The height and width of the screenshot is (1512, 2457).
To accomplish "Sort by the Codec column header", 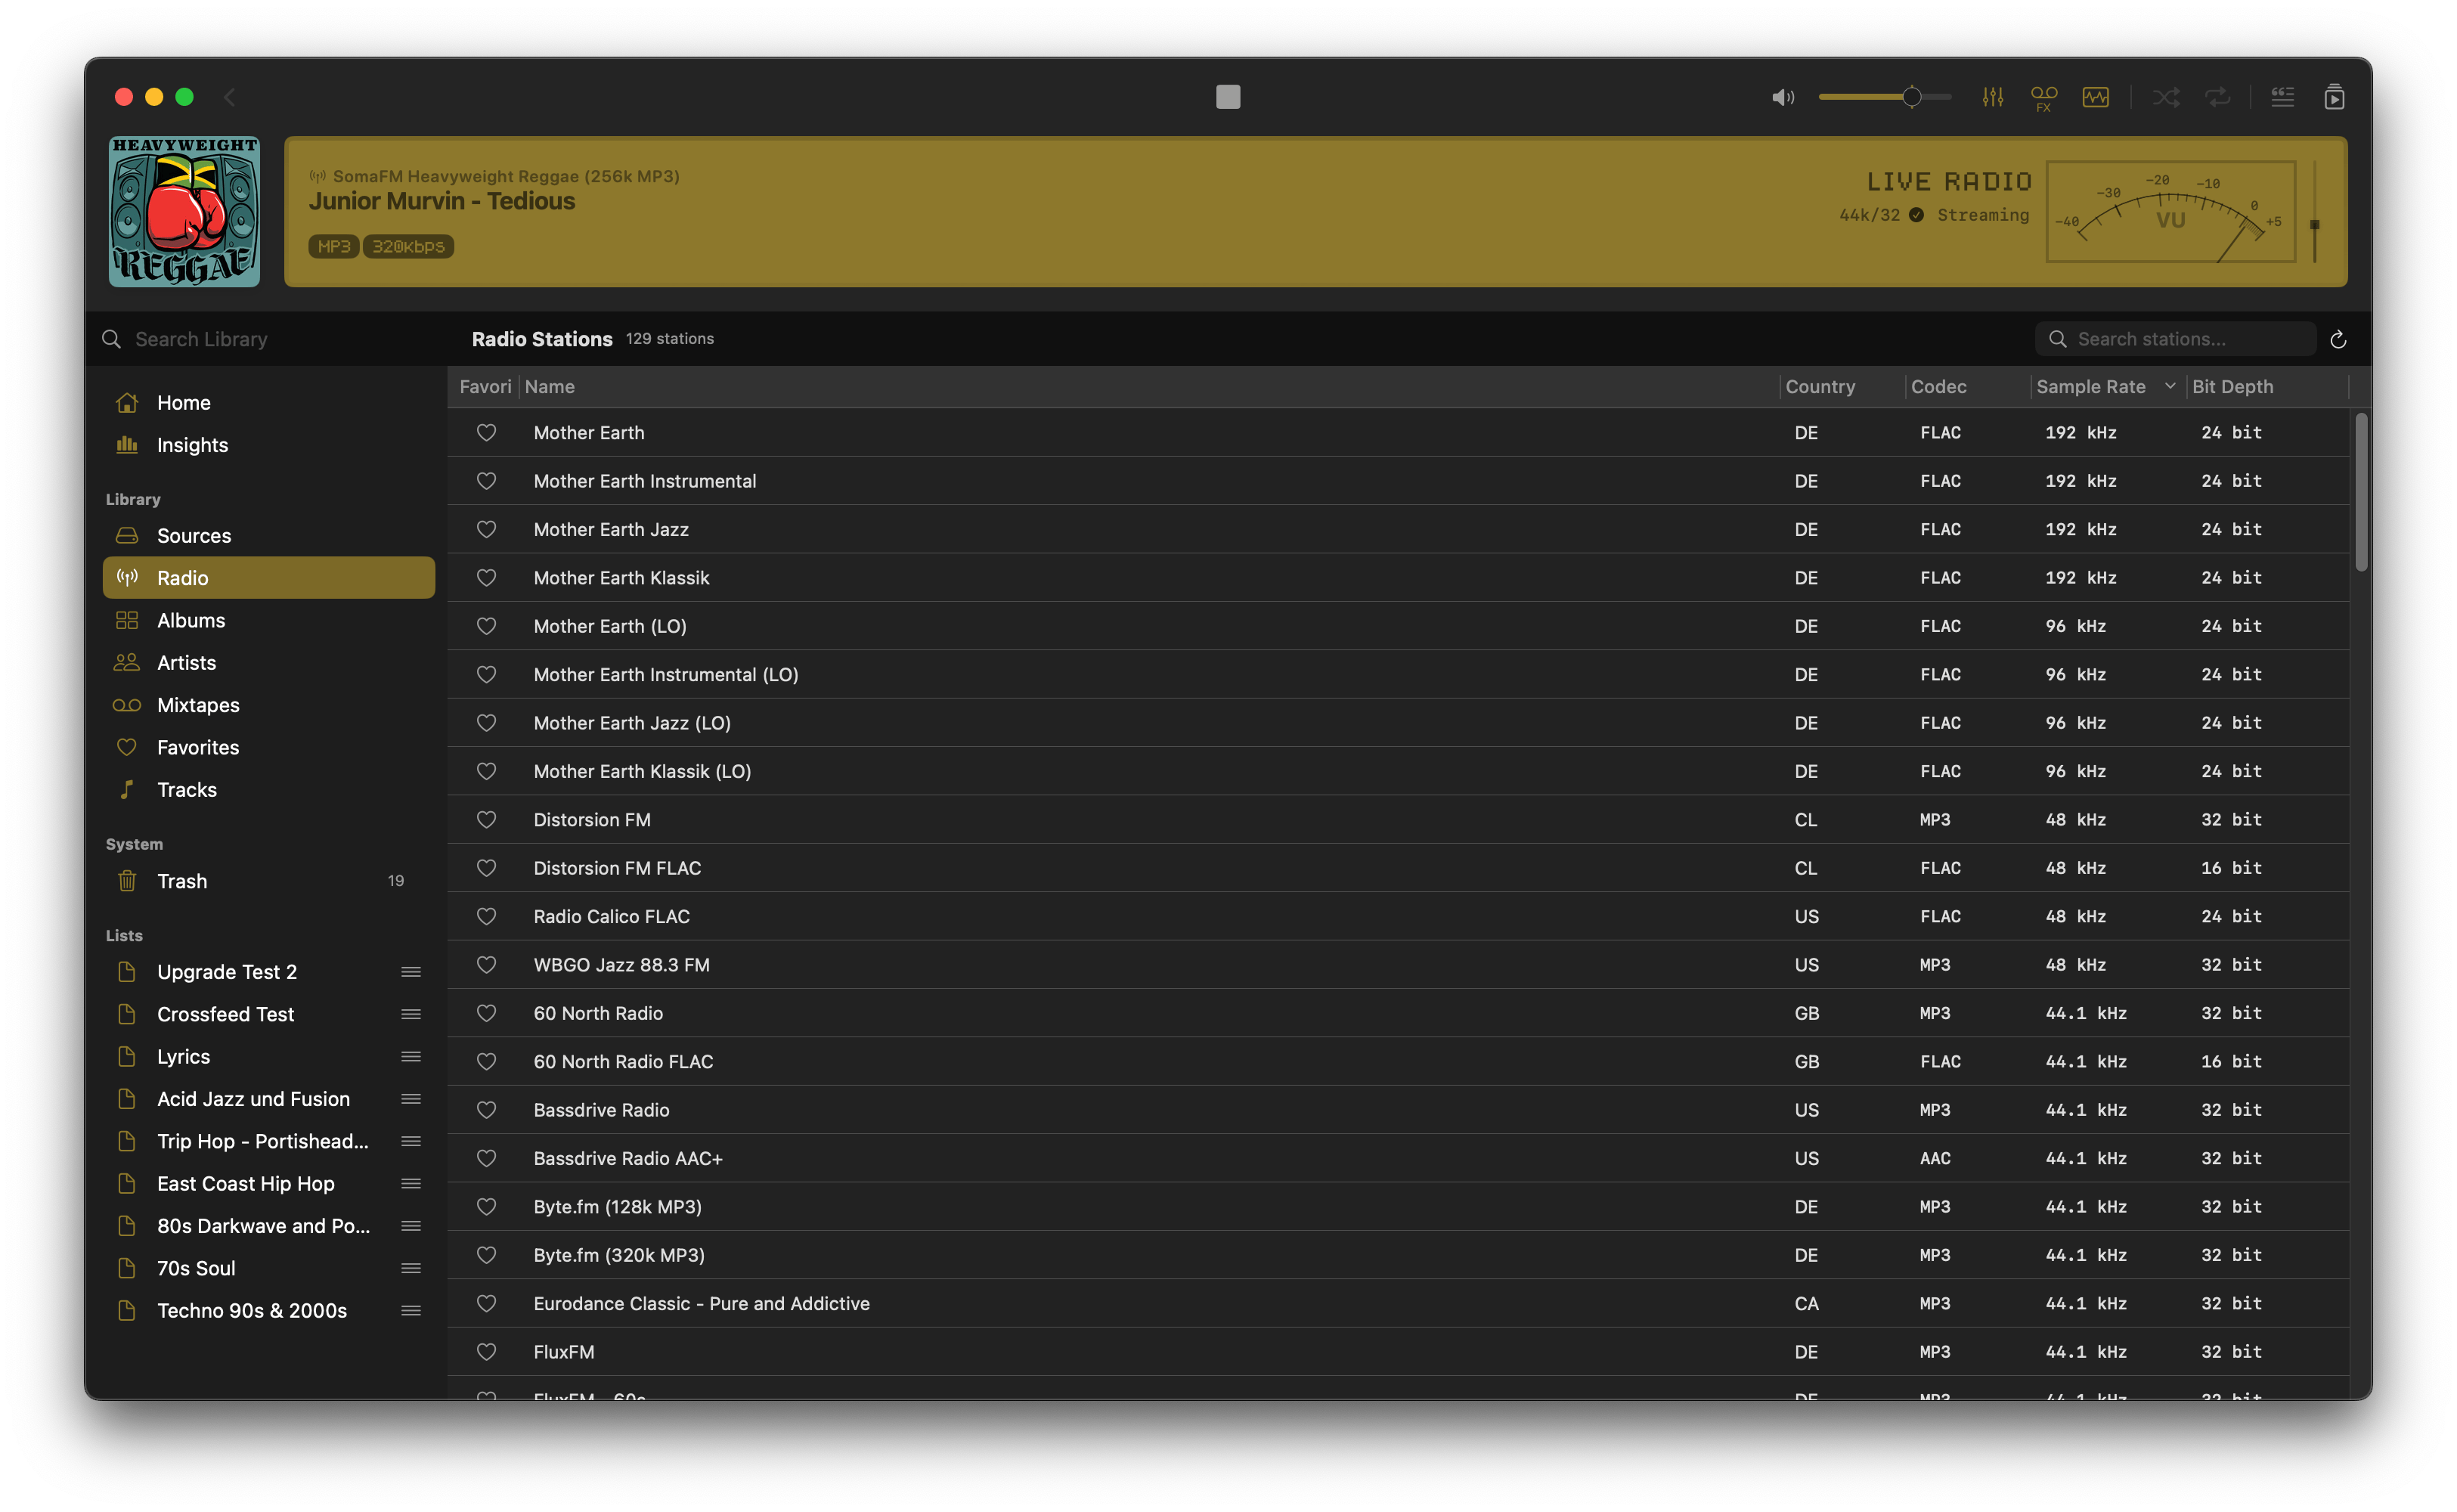I will [x=1938, y=387].
